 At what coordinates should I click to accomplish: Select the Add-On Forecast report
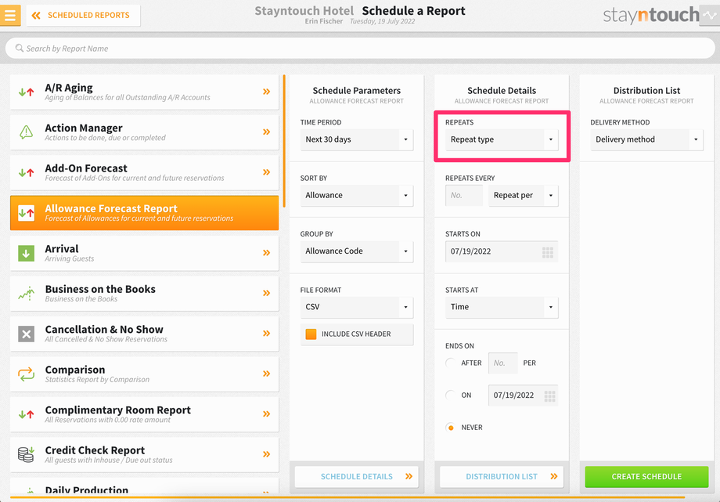pos(144,172)
